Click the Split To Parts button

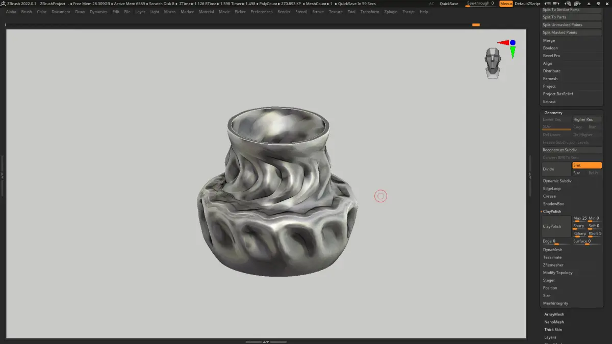pos(572,17)
